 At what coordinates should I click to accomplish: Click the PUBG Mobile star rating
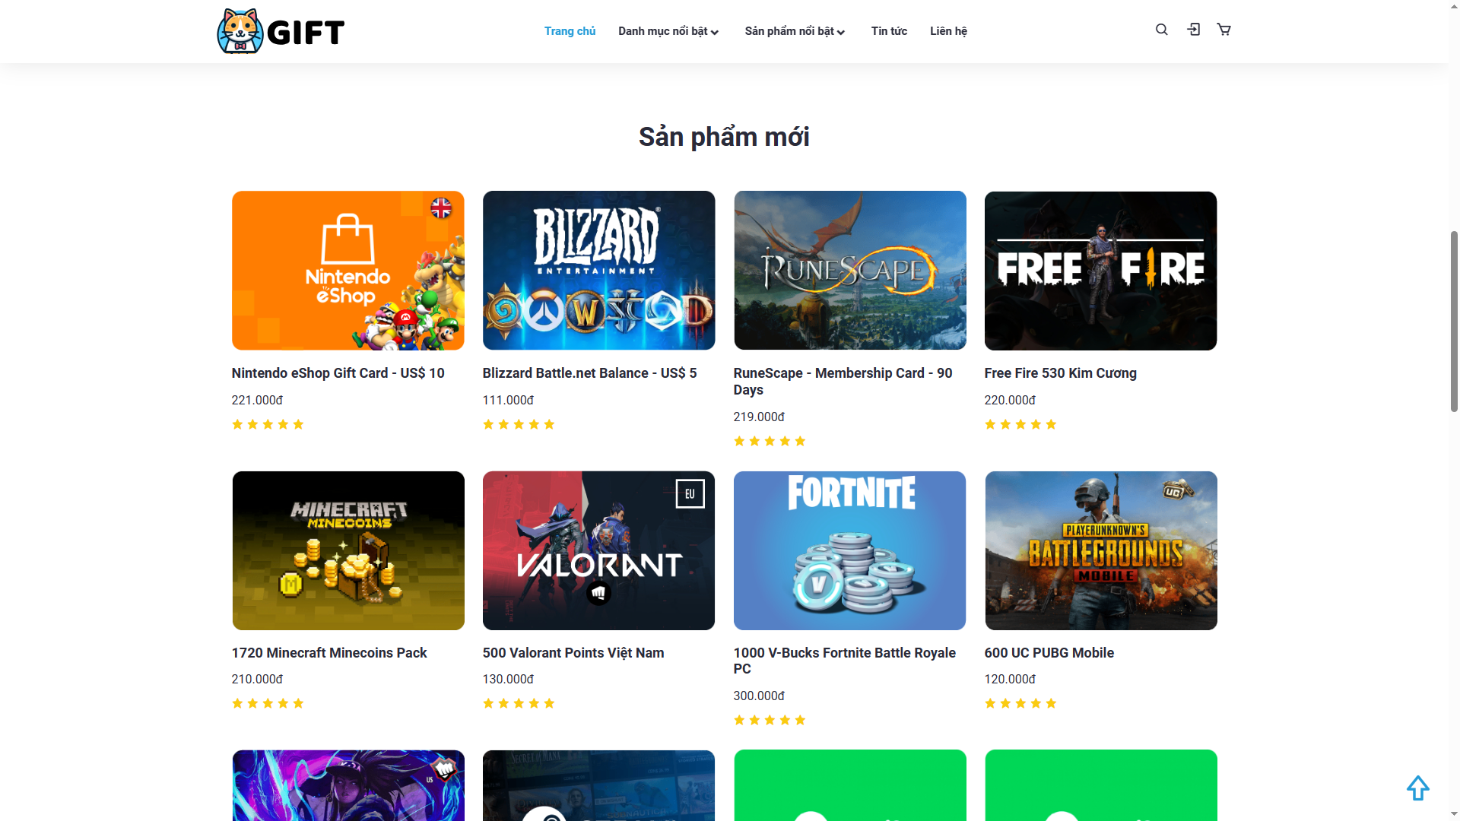coord(1020,703)
